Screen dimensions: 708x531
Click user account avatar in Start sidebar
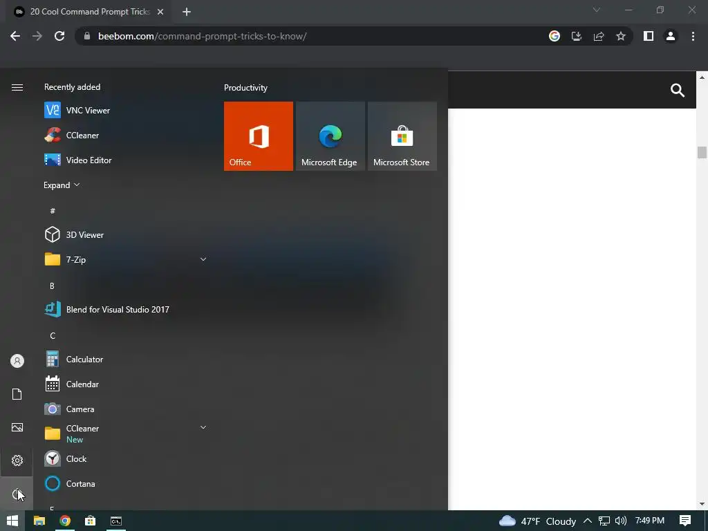click(x=17, y=361)
